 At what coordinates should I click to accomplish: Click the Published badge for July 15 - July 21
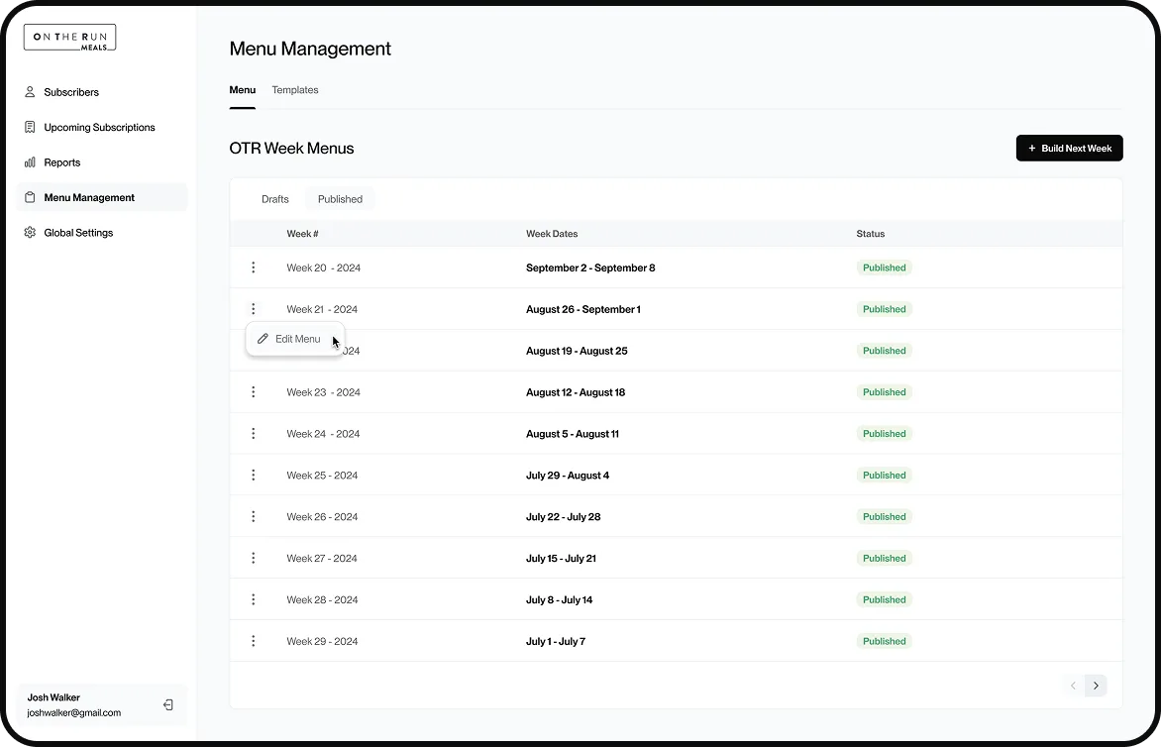884,558
